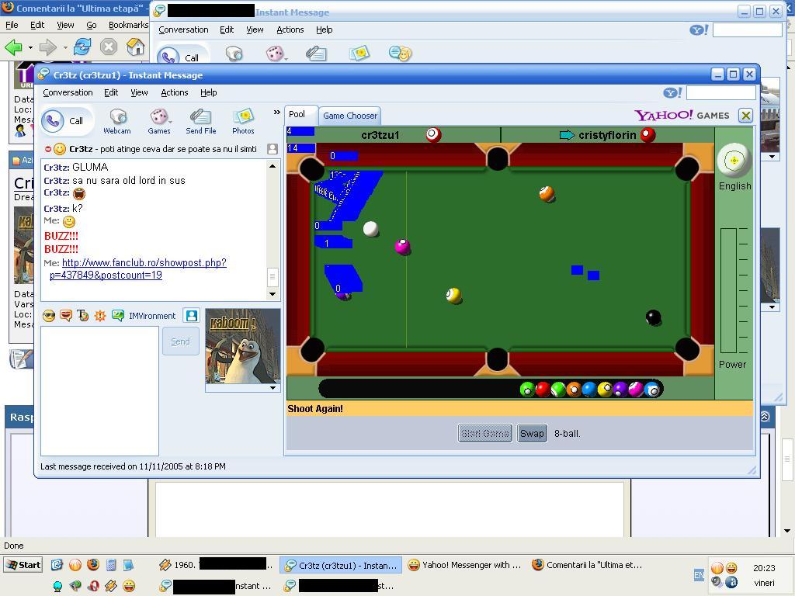Click the Audibles speech bubble icon
Image resolution: width=795 pixels, height=596 pixels.
(x=66, y=316)
